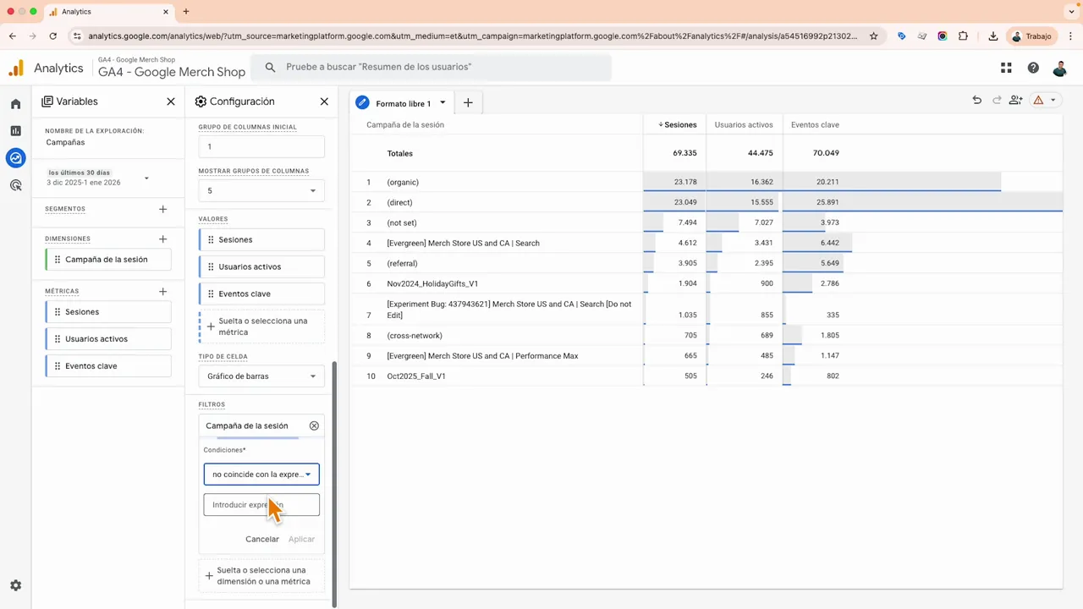This screenshot has height=609, width=1083.
Task: Click the 'Suelta o selecciona una métrica' drop zone
Action: coord(261,326)
